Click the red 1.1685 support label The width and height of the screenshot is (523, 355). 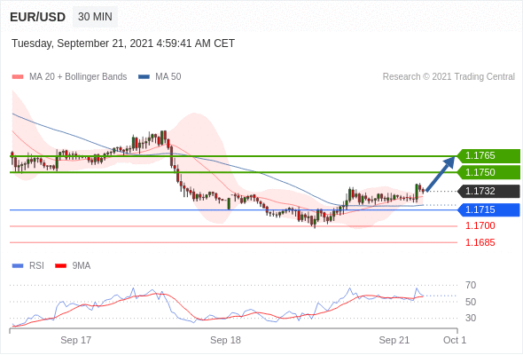[x=480, y=242]
